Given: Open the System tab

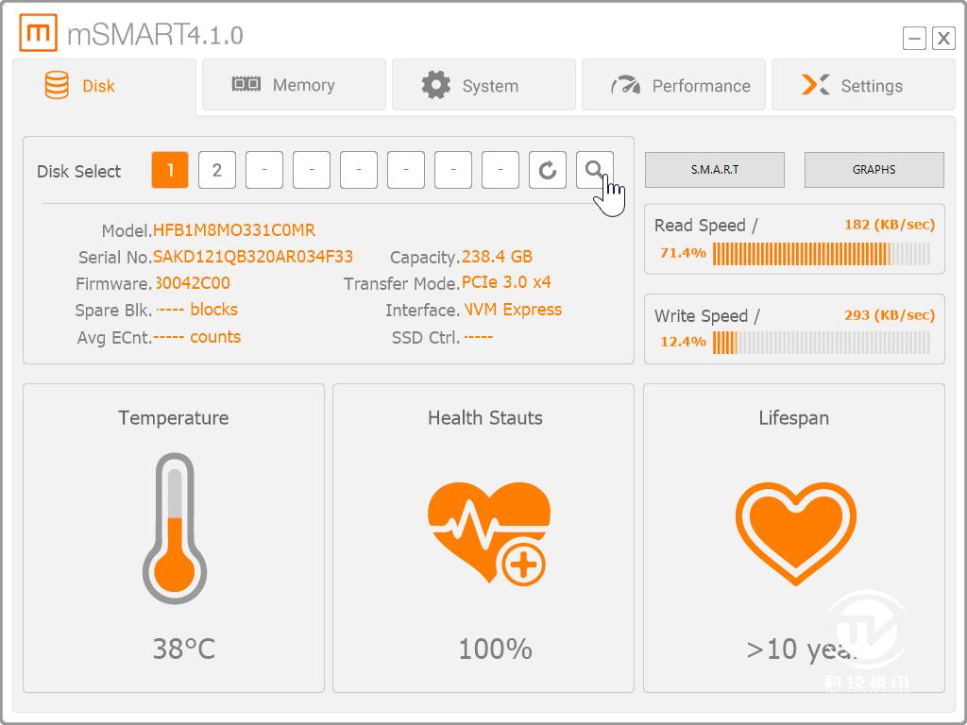Looking at the screenshot, I should pos(484,85).
